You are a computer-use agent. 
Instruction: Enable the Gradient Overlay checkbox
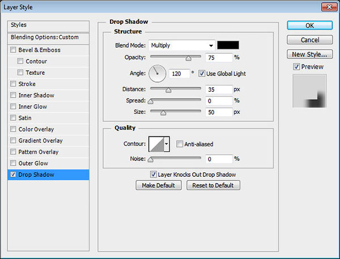[13, 141]
